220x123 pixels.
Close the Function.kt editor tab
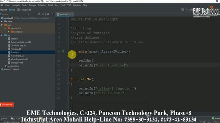73,14
